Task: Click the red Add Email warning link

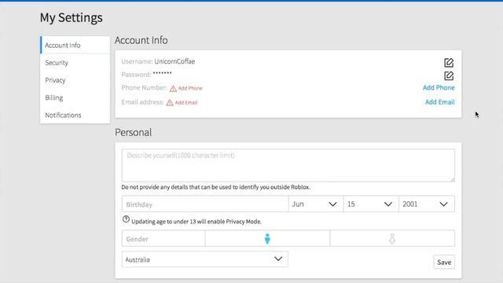Action: (186, 103)
